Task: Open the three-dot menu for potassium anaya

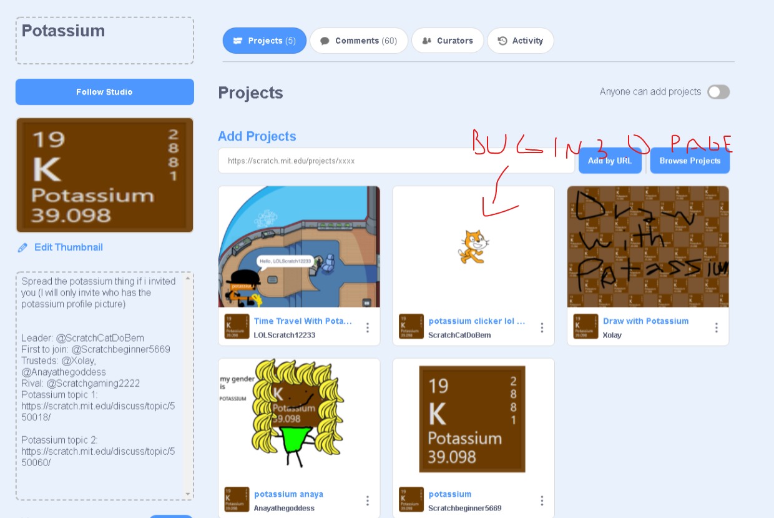Action: (368, 501)
